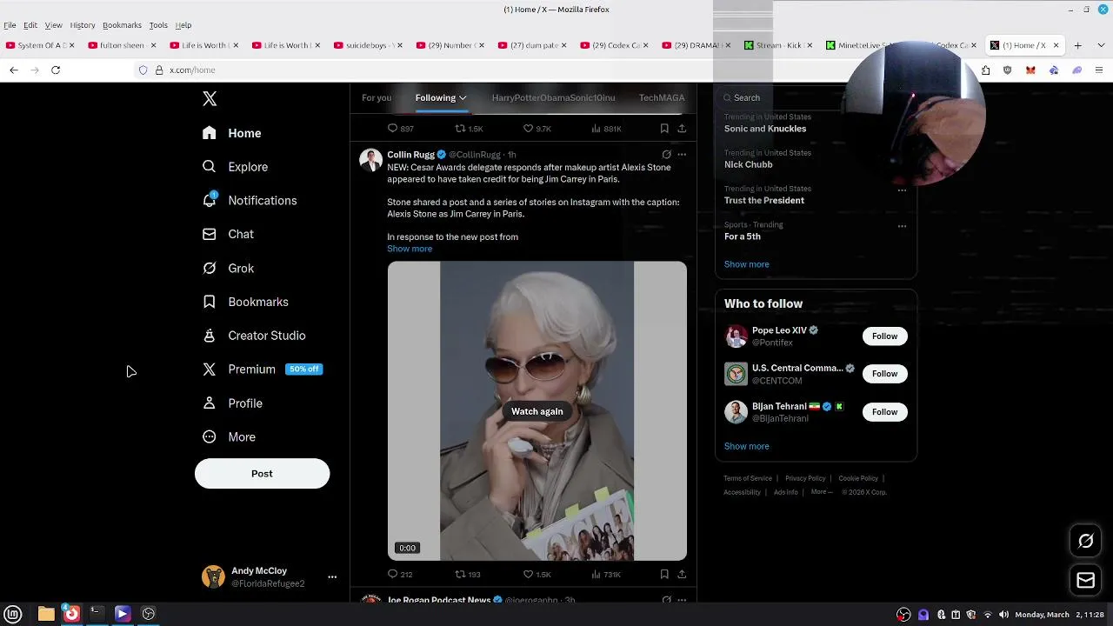Follow Pope Leo XIV
The width and height of the screenshot is (1113, 626).
(884, 336)
